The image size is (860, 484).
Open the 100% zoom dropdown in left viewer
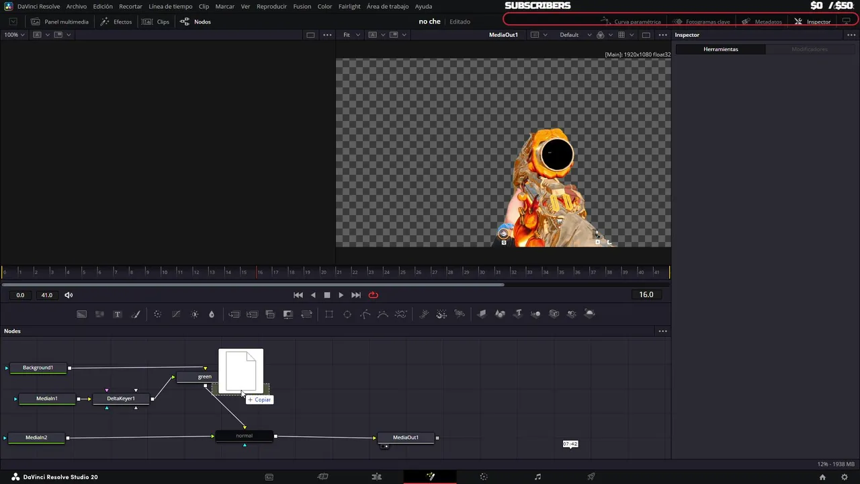tap(14, 35)
